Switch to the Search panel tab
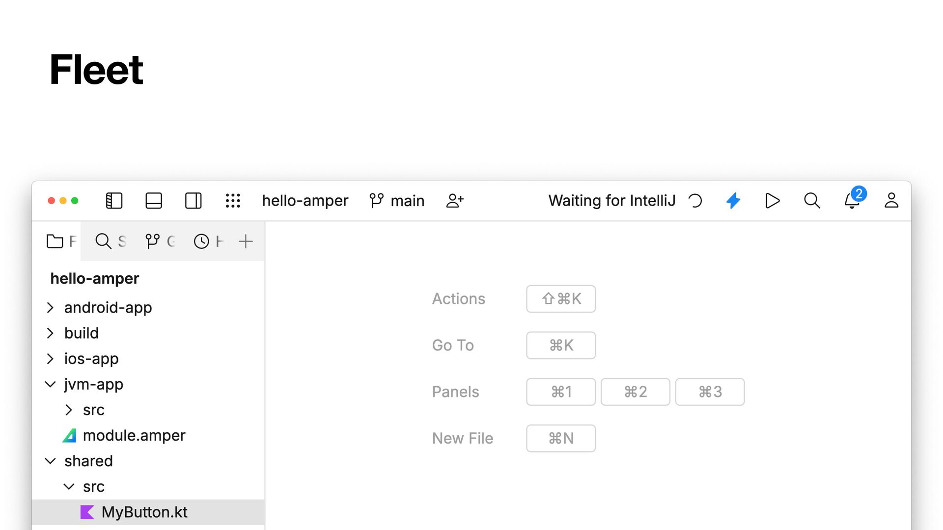 click(x=111, y=241)
